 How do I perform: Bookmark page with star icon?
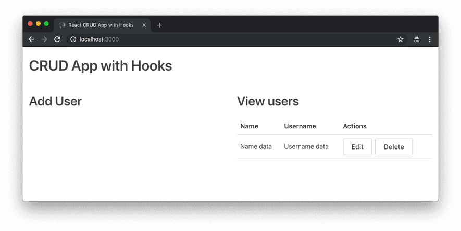pyautogui.click(x=401, y=39)
